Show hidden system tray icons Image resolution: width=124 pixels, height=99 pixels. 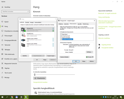point(101,97)
